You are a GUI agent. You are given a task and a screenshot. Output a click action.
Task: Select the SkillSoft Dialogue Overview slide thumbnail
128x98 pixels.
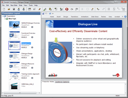pyautogui.click(x=15, y=25)
